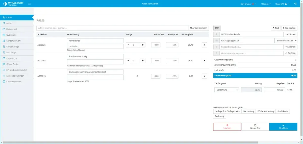This screenshot has width=303, height=144.
Task: Add Rechnung as additional payment type
Action: click(220, 116)
